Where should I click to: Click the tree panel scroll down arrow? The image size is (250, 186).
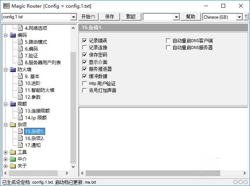pyautogui.click(x=73, y=167)
